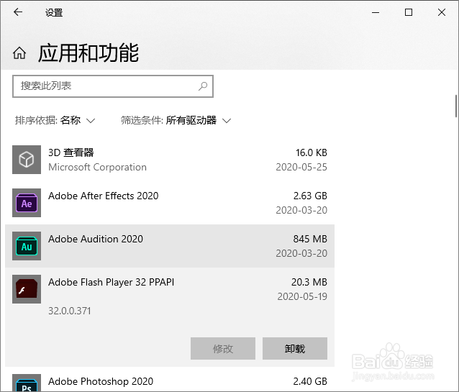Click the 2.40 GB size value
The height and width of the screenshot is (392, 459).
(x=310, y=381)
